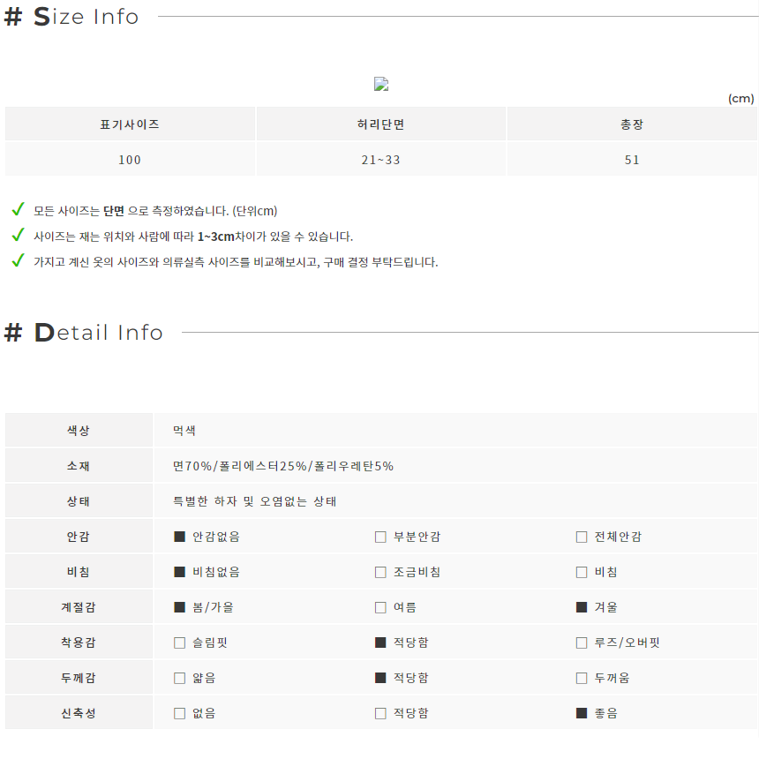
Task: Check the 여름 season checkbox
Action: pos(380,607)
